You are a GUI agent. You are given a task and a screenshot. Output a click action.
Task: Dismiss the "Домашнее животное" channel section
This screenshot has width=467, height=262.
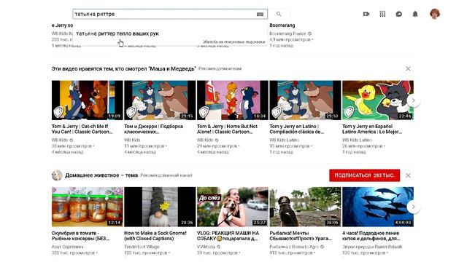[408, 175]
